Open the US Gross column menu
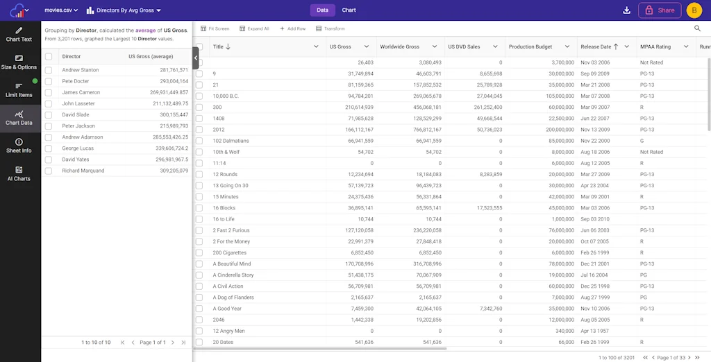Viewport: 711px width, 362px height. [365, 46]
